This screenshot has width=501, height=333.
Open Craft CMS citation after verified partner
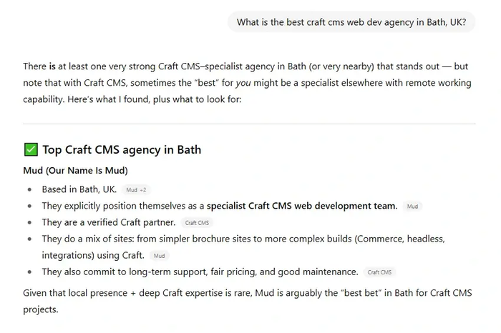click(x=197, y=223)
